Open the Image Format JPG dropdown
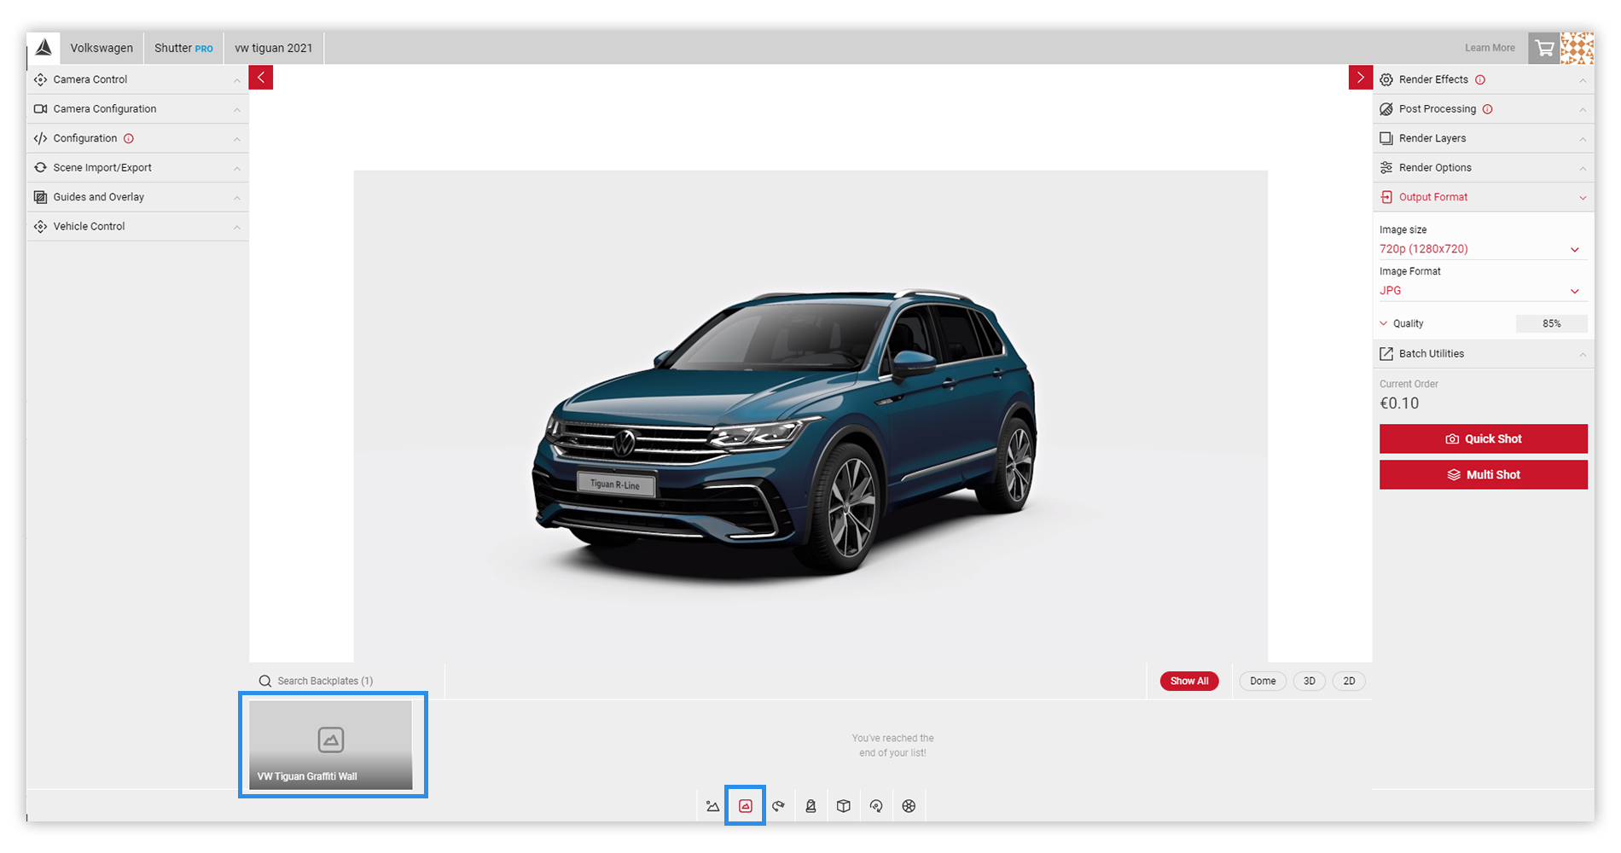This screenshot has height=853, width=1621. (x=1483, y=291)
